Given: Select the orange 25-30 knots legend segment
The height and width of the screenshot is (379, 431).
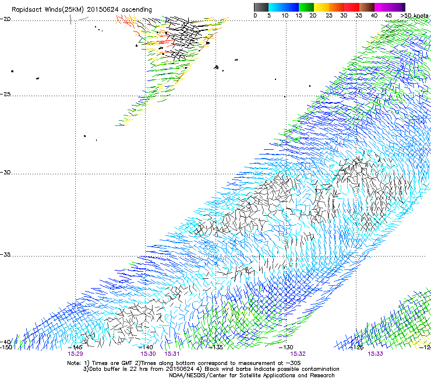Looking at the screenshot, I should [337, 7].
